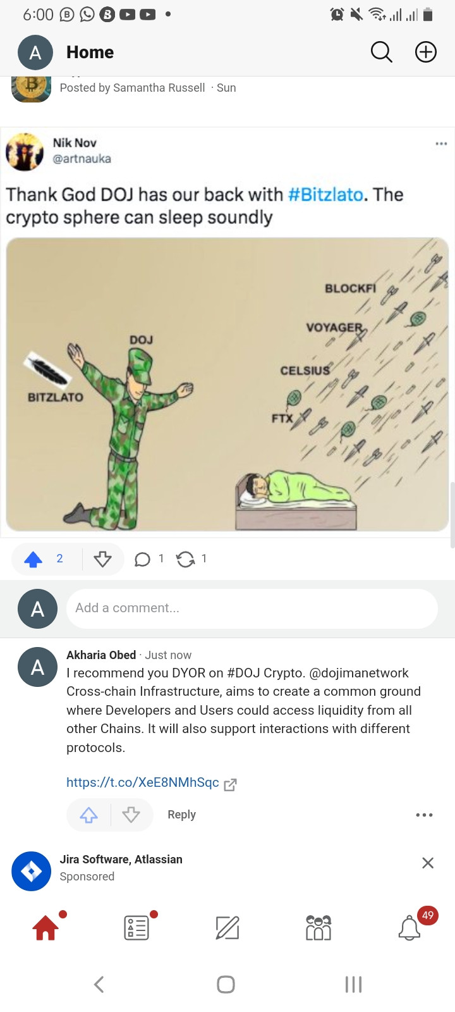Open the Spaces people tab
This screenshot has height=1012, width=455.
[x=318, y=928]
